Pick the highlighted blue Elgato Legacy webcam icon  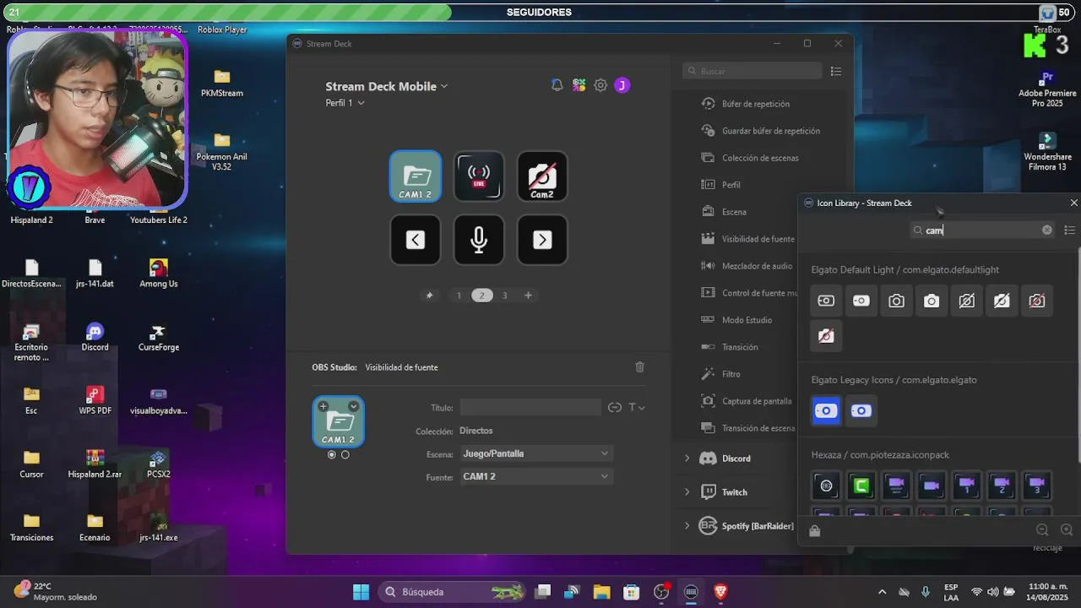(x=826, y=410)
